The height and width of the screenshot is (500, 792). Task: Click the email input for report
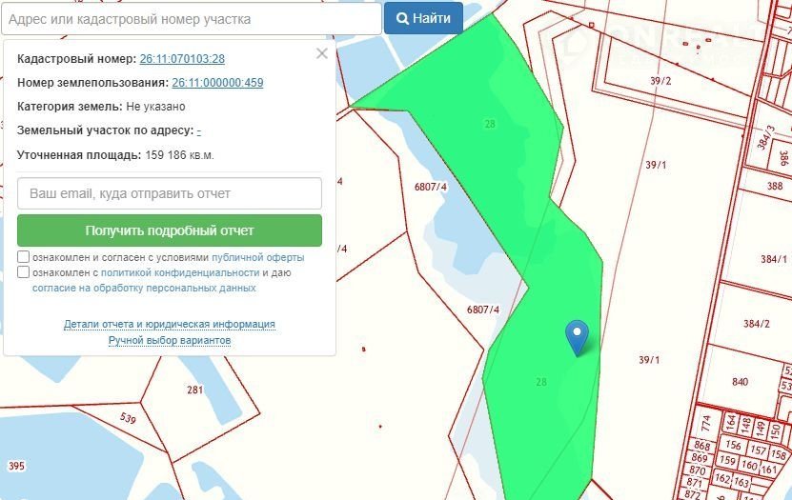(170, 193)
